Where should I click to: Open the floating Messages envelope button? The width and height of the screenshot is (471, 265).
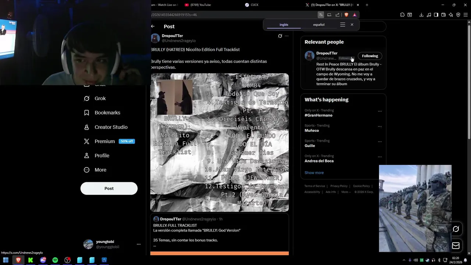(456, 245)
